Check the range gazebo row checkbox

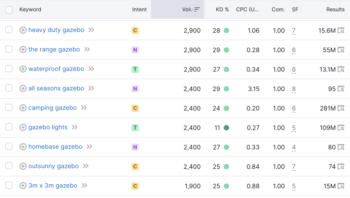click(9, 49)
